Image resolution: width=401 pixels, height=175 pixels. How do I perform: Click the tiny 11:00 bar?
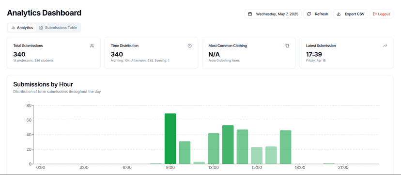click(x=199, y=163)
